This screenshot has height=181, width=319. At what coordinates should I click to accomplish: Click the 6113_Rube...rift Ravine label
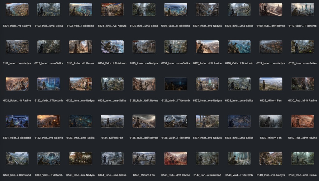click(81, 63)
